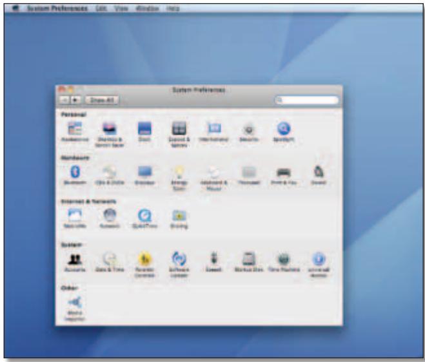Image resolution: width=425 pixels, height=362 pixels.
Task: Open the Help menu
Action: [x=173, y=8]
